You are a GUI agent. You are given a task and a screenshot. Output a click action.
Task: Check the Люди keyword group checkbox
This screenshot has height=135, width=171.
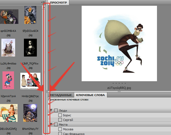click(56, 111)
